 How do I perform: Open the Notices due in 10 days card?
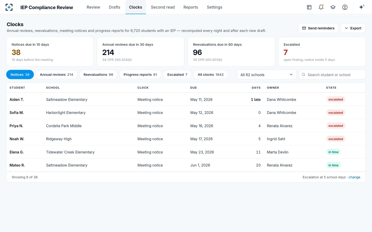[x=50, y=52]
